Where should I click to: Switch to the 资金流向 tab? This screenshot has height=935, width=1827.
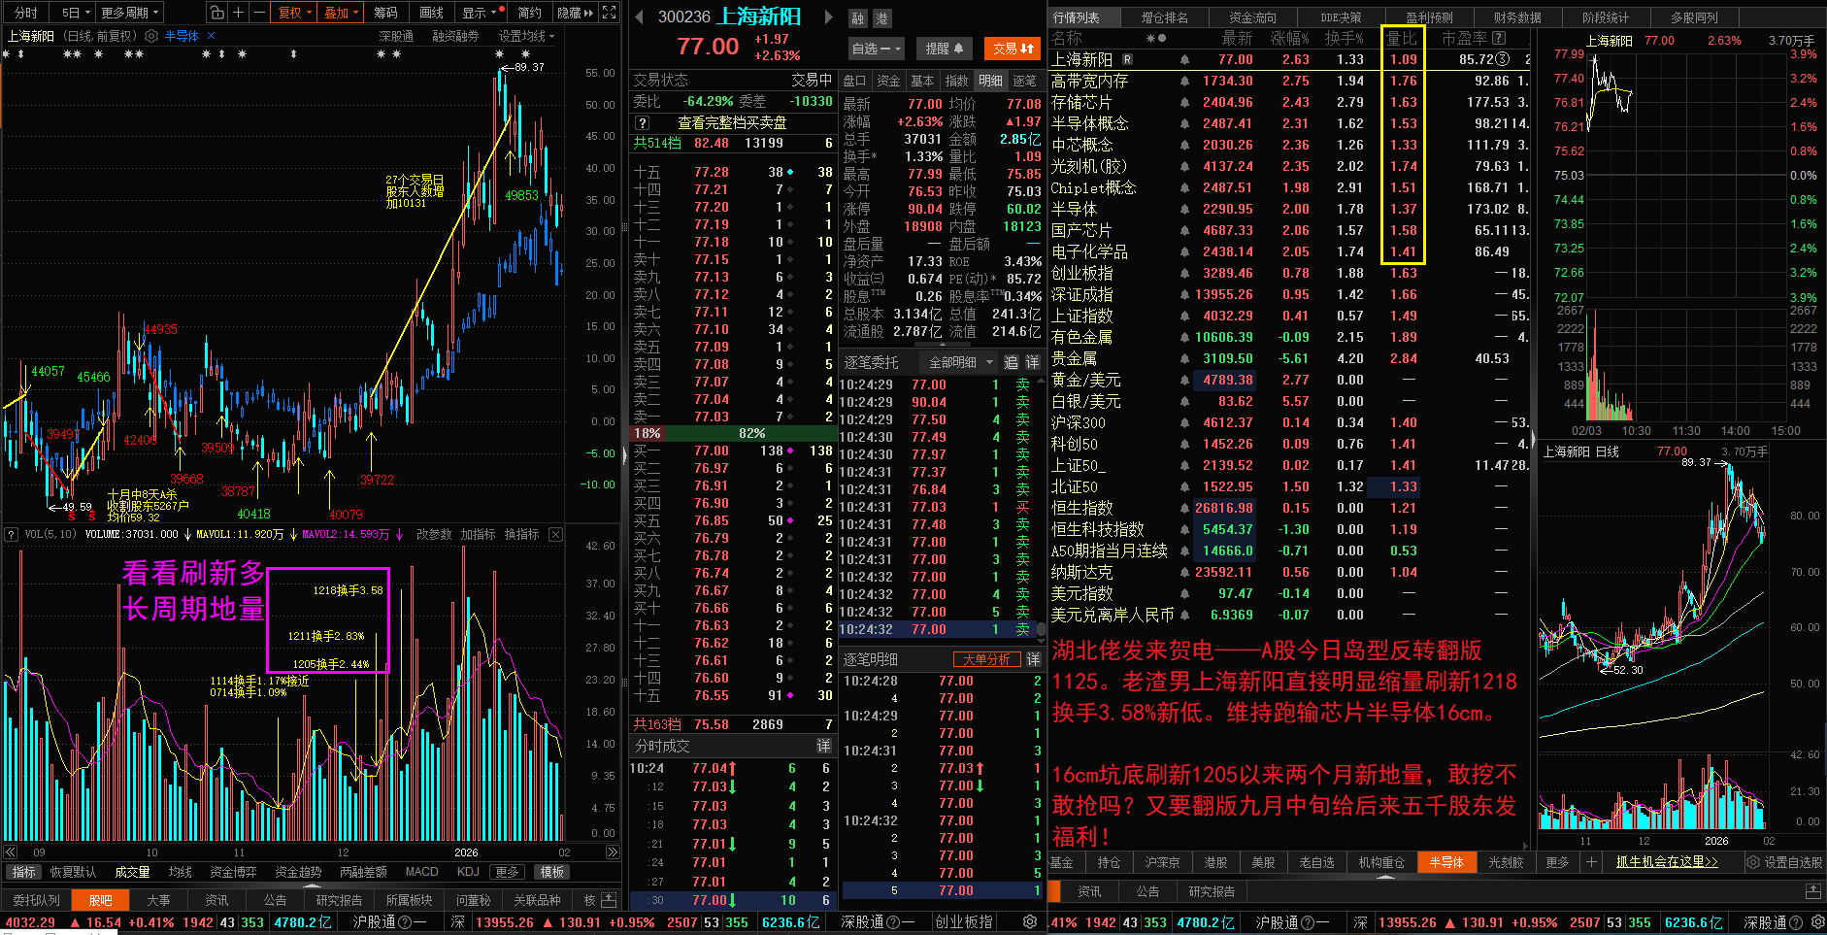1252,17
